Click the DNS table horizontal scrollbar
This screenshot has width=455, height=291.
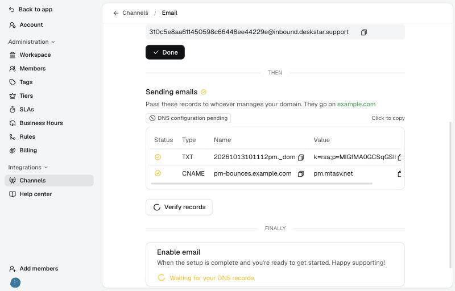point(262,184)
